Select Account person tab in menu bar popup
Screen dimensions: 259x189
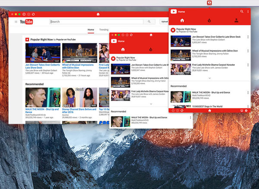click(x=237, y=20)
